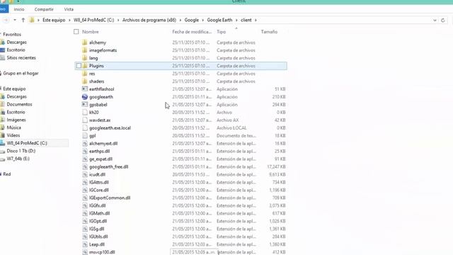Expand the chevron after client breadcrumb
Screen dimensions: 453x255
[256, 20]
